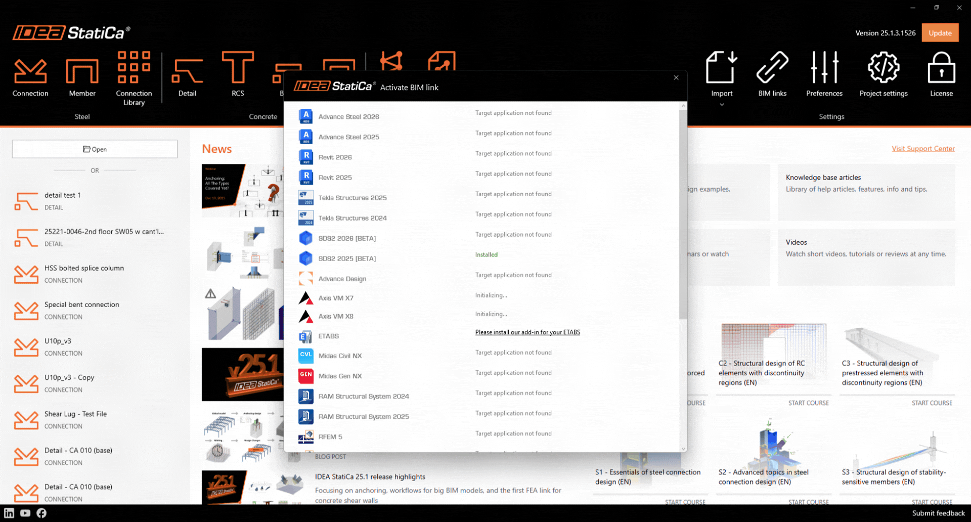Open the Import menu icon
Screen dimensions: 971x522
click(722, 67)
